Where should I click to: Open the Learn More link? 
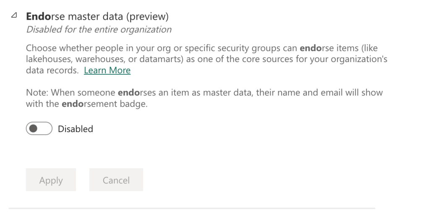[107, 70]
